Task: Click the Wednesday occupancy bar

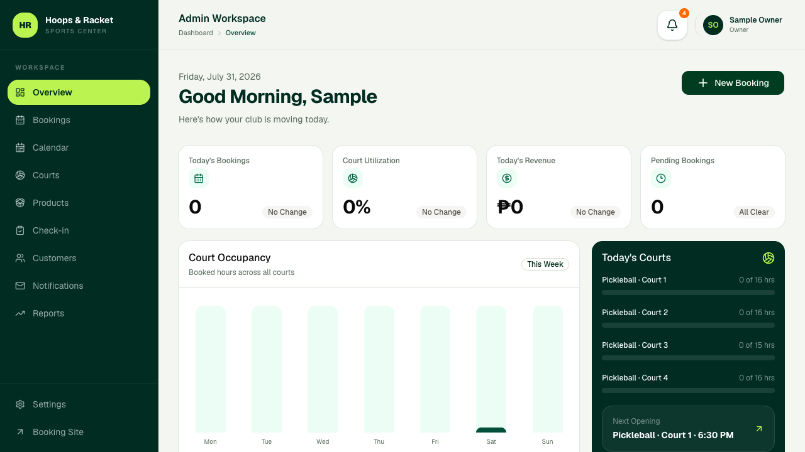Action: pos(323,369)
